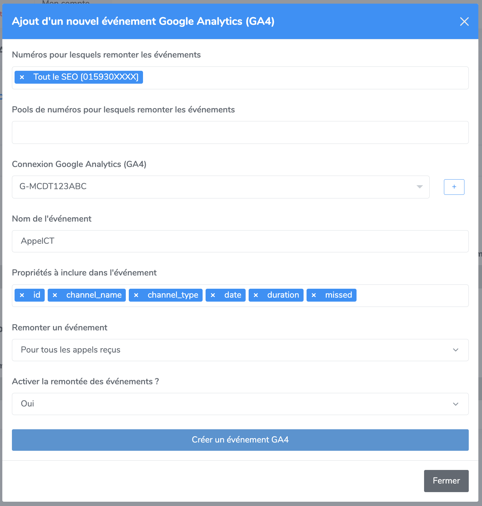The width and height of the screenshot is (482, 506).
Task: Remove the 'channel_name' property tag
Action: (55, 295)
